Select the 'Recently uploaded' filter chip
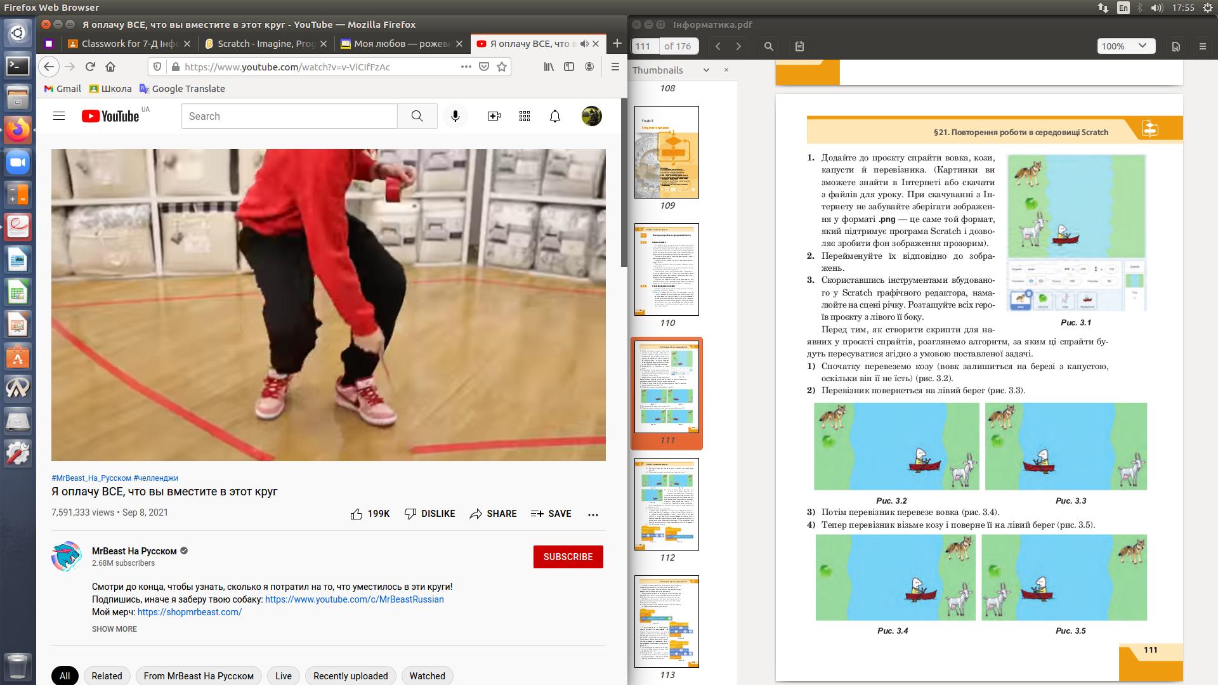The width and height of the screenshot is (1218, 685). tap(350, 675)
